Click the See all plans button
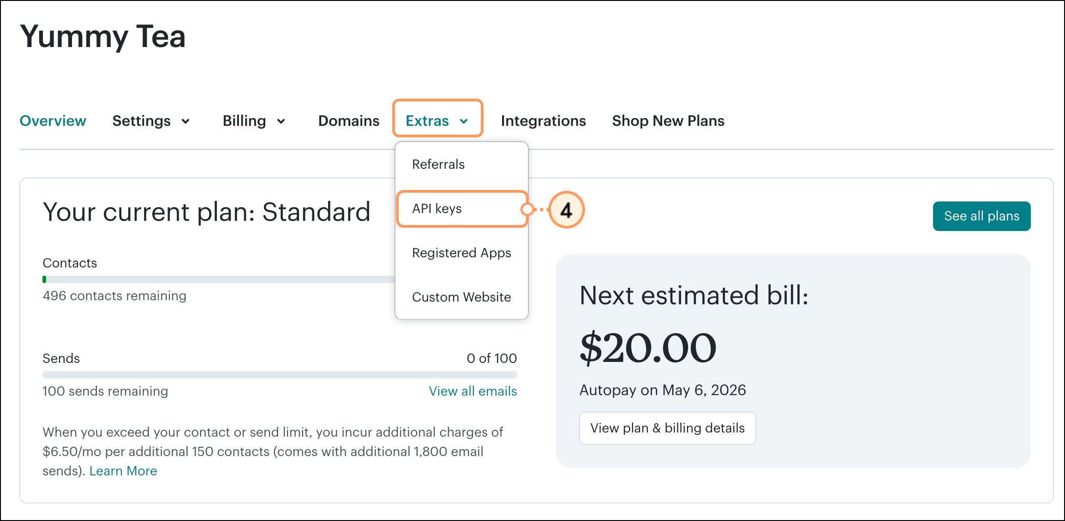The width and height of the screenshot is (1065, 521). (981, 216)
